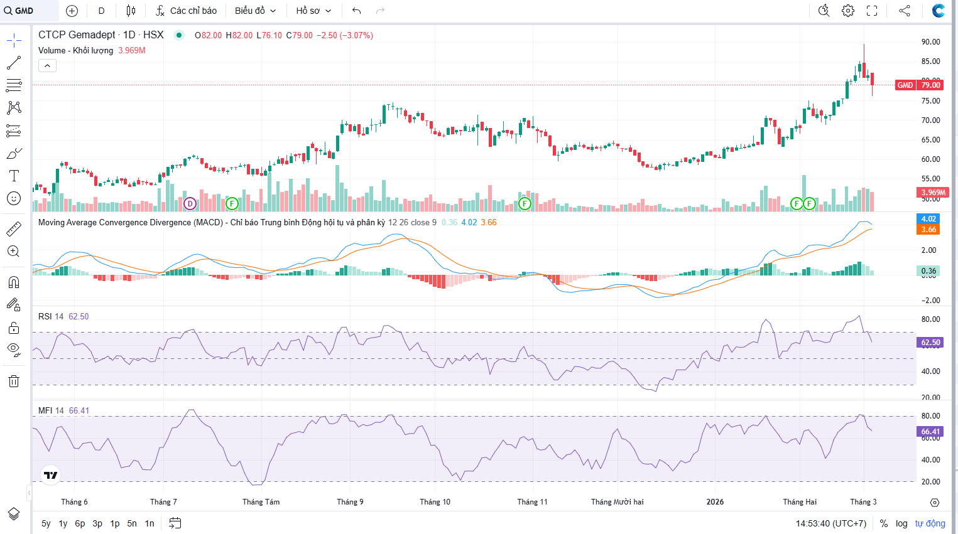Toggle percent scale mode
The height and width of the screenshot is (534, 958).
pyautogui.click(x=884, y=523)
